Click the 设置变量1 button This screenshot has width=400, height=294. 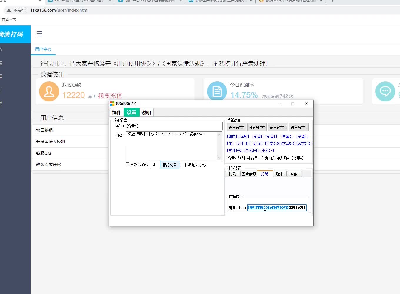[x=236, y=127]
